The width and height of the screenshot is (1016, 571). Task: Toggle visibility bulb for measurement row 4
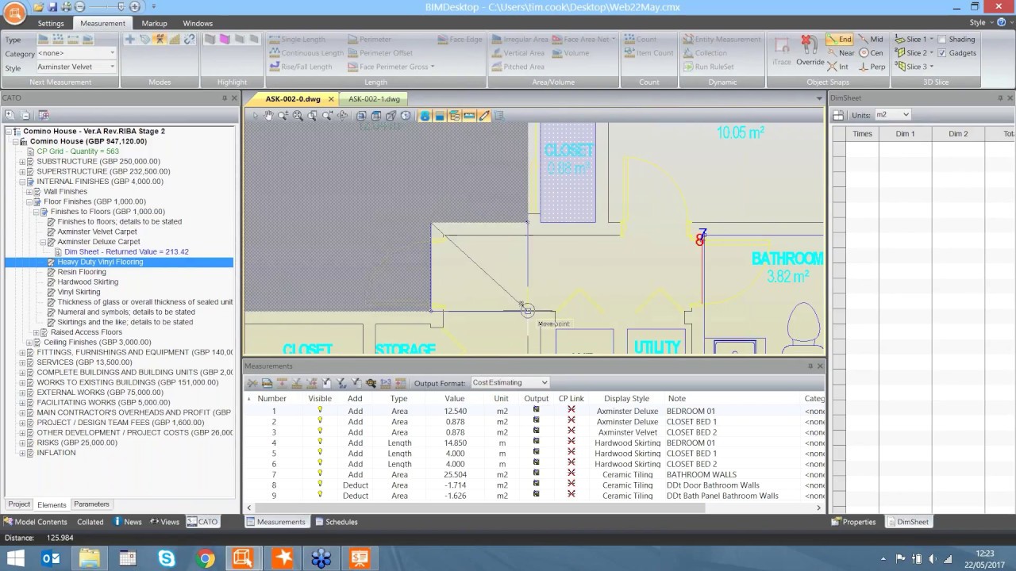[321, 443]
